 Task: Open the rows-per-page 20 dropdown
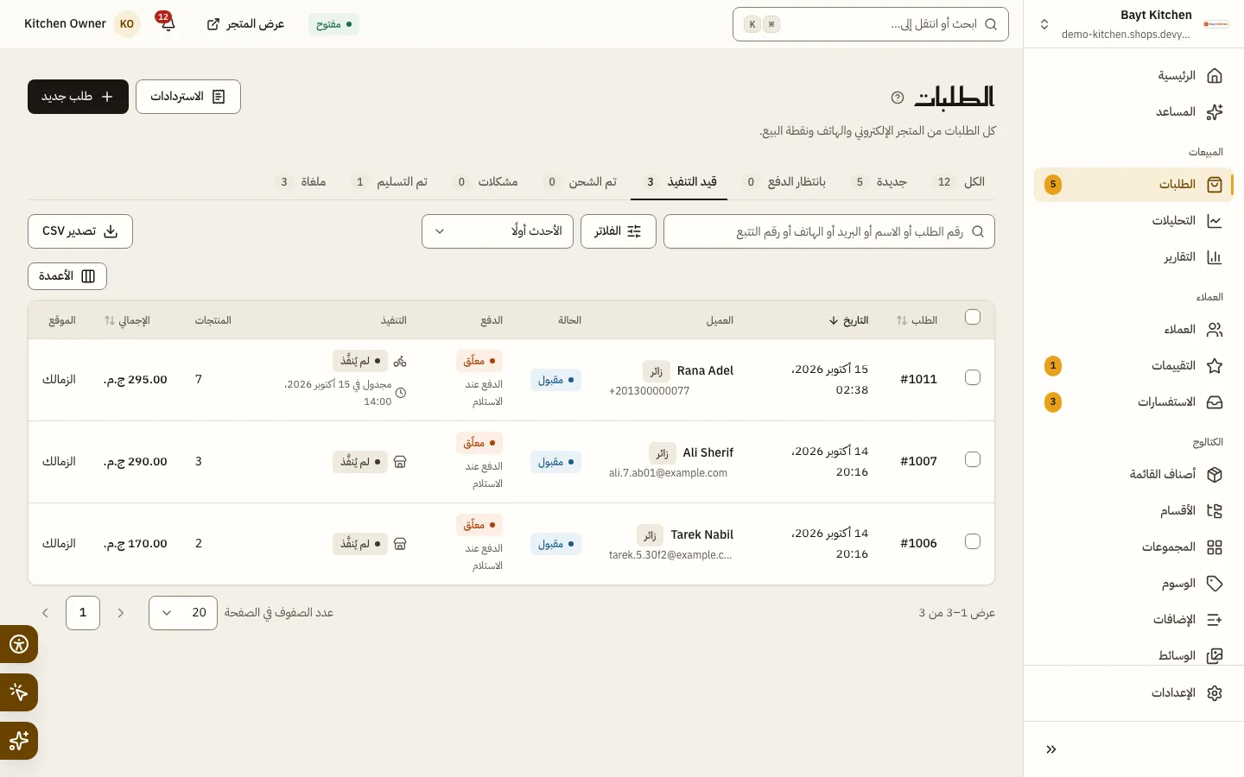pos(183,613)
